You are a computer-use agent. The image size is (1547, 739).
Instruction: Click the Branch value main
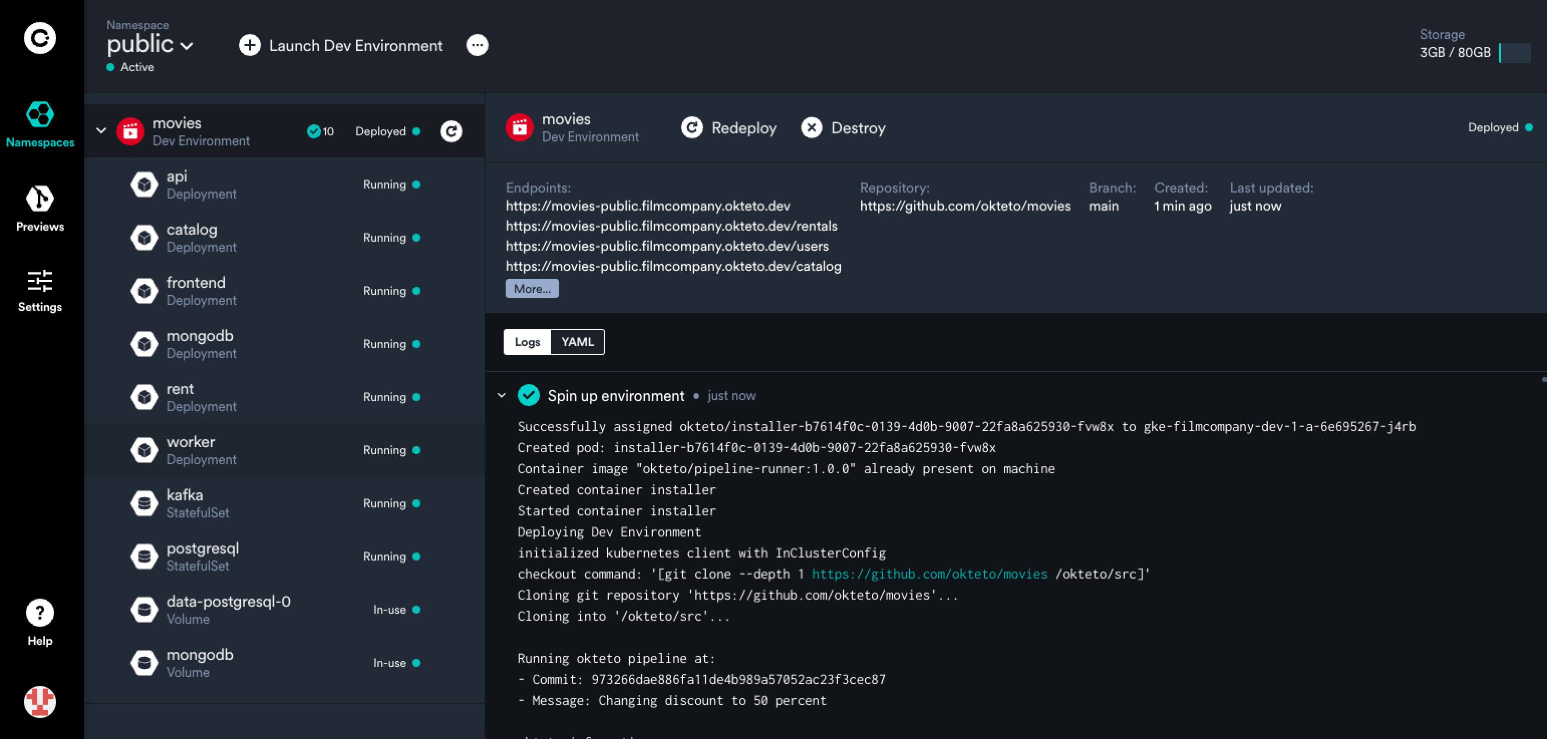pos(1104,206)
